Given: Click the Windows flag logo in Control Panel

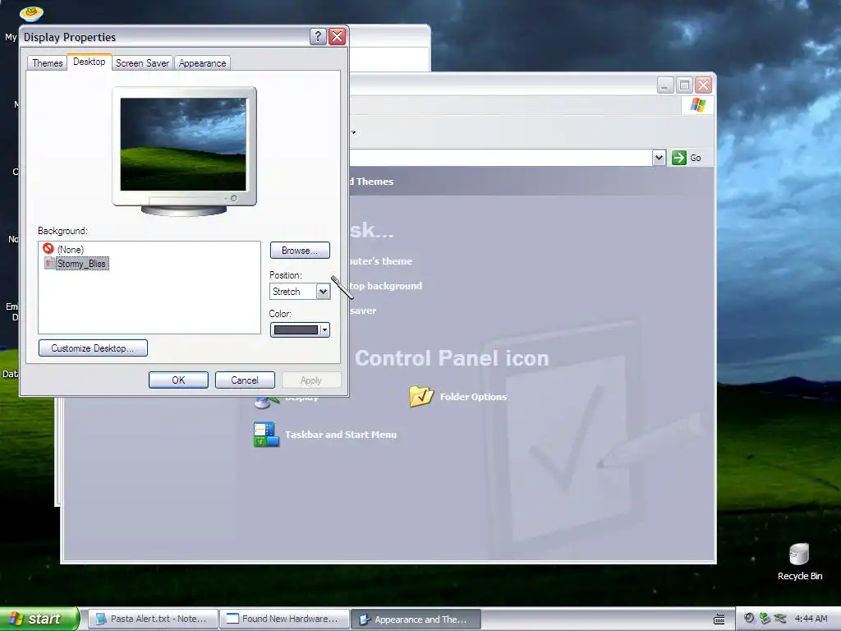Looking at the screenshot, I should tap(697, 104).
